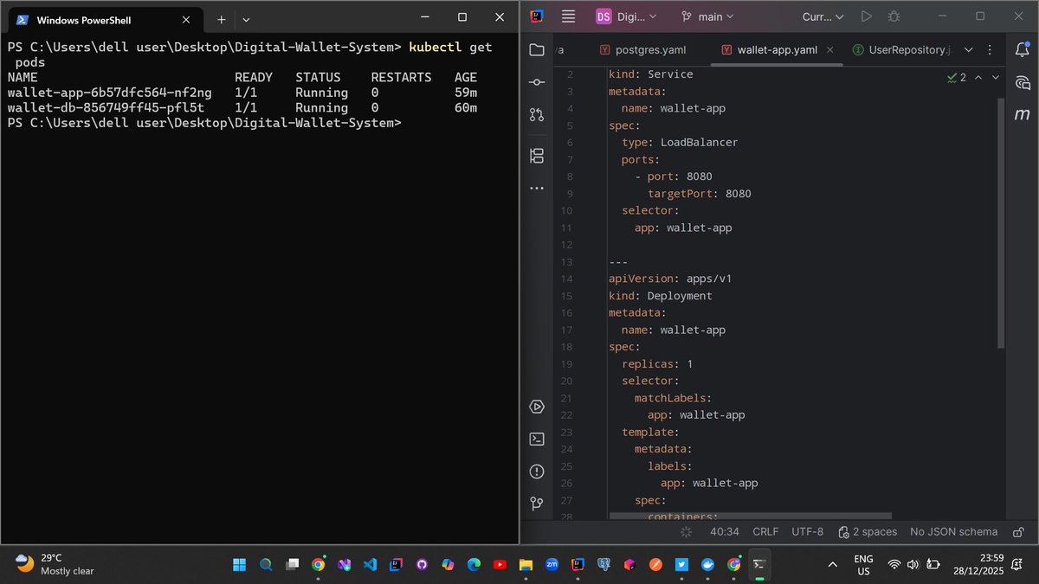Close the wallet-app.yaml tab
Image resolution: width=1039 pixels, height=584 pixels.
point(830,50)
